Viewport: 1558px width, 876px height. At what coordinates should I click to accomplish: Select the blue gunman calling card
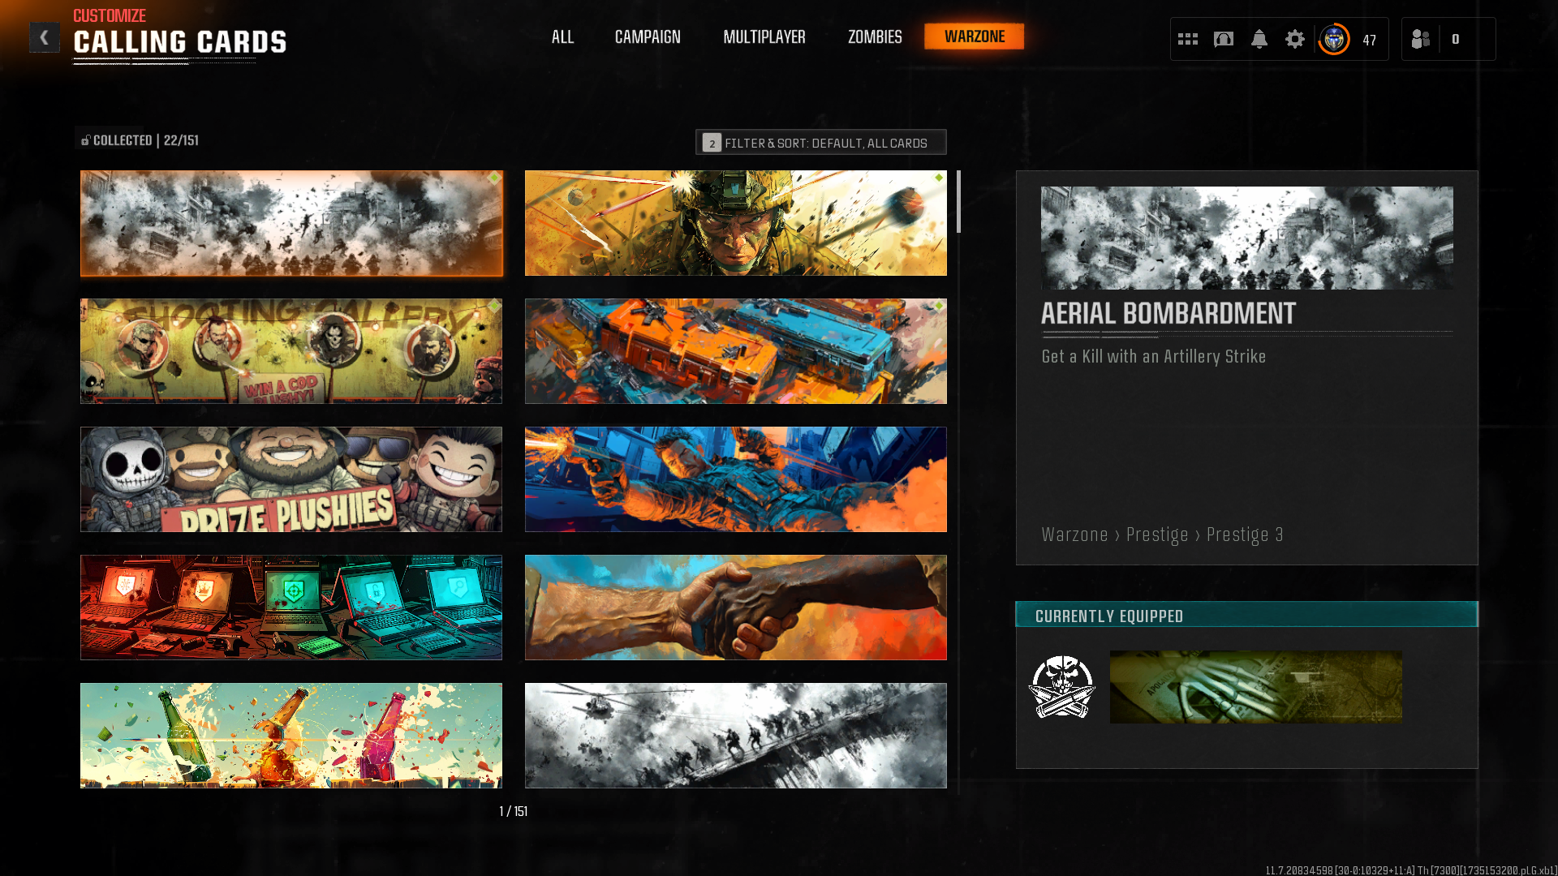tap(736, 479)
